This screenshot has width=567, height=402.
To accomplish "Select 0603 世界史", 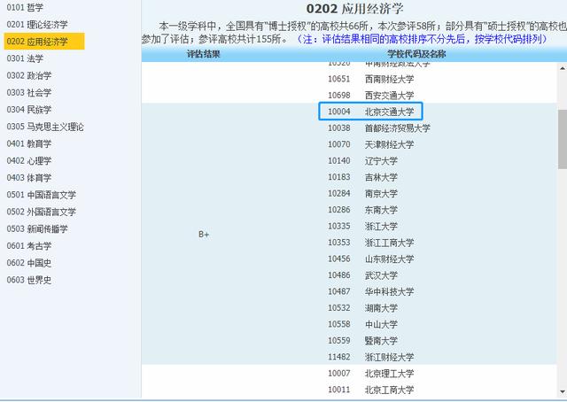I will click(x=29, y=280).
